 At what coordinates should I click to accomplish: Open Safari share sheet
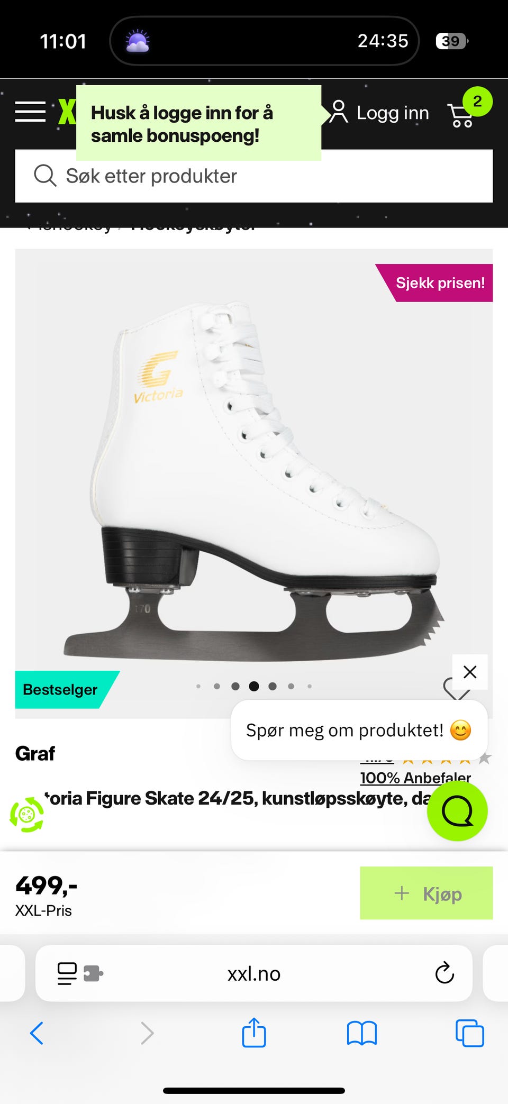pyautogui.click(x=254, y=1032)
